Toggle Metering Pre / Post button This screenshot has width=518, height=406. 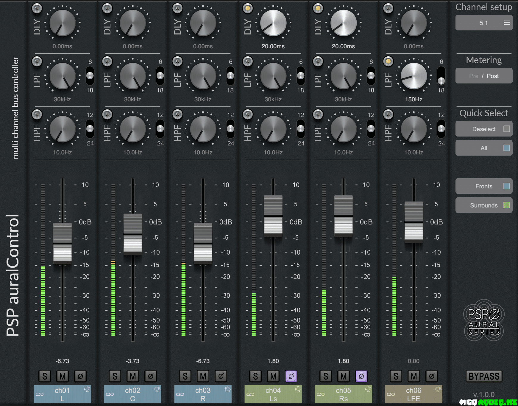(484, 76)
